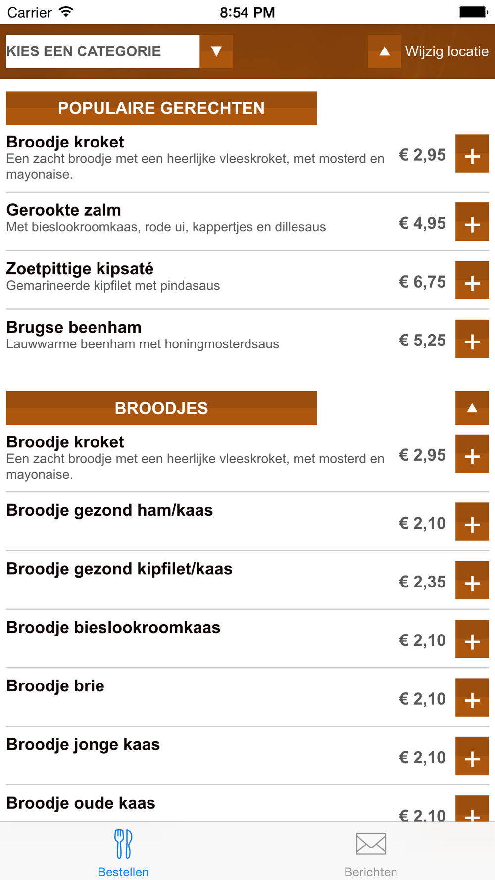Screen dimensions: 495x880
Task: Add Broodje kroket from Populaire Gerechten
Action: pos(472,153)
